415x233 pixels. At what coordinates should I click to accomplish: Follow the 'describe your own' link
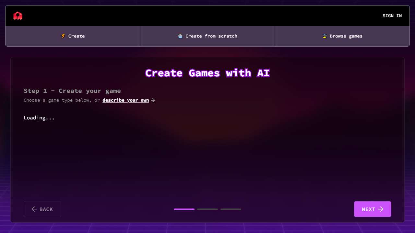coord(125,100)
